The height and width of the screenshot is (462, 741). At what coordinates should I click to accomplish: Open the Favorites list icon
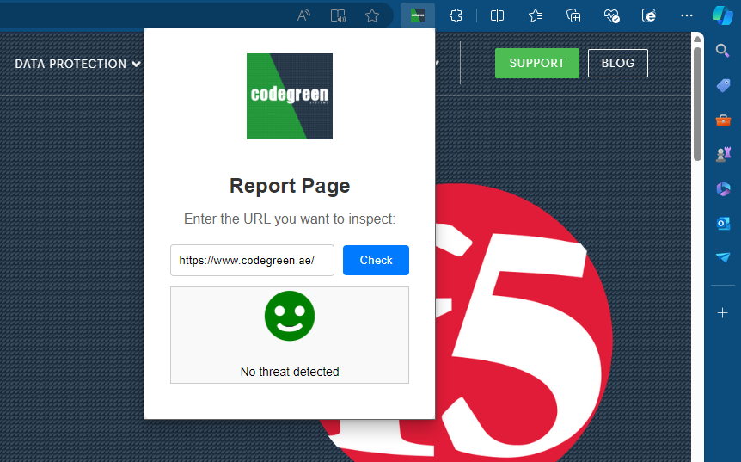pyautogui.click(x=536, y=15)
